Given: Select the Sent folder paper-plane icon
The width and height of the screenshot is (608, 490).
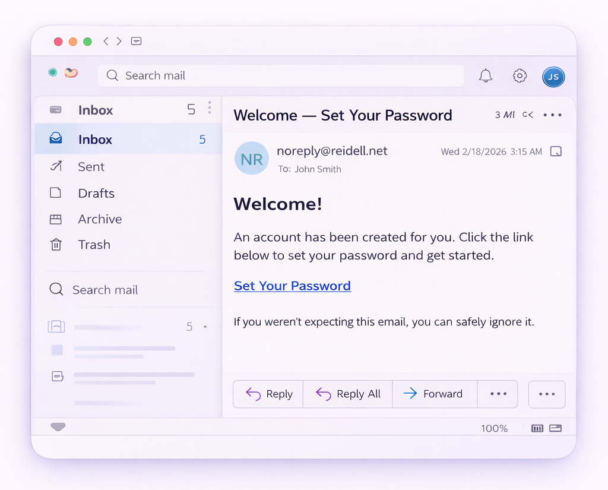Looking at the screenshot, I should (55, 167).
